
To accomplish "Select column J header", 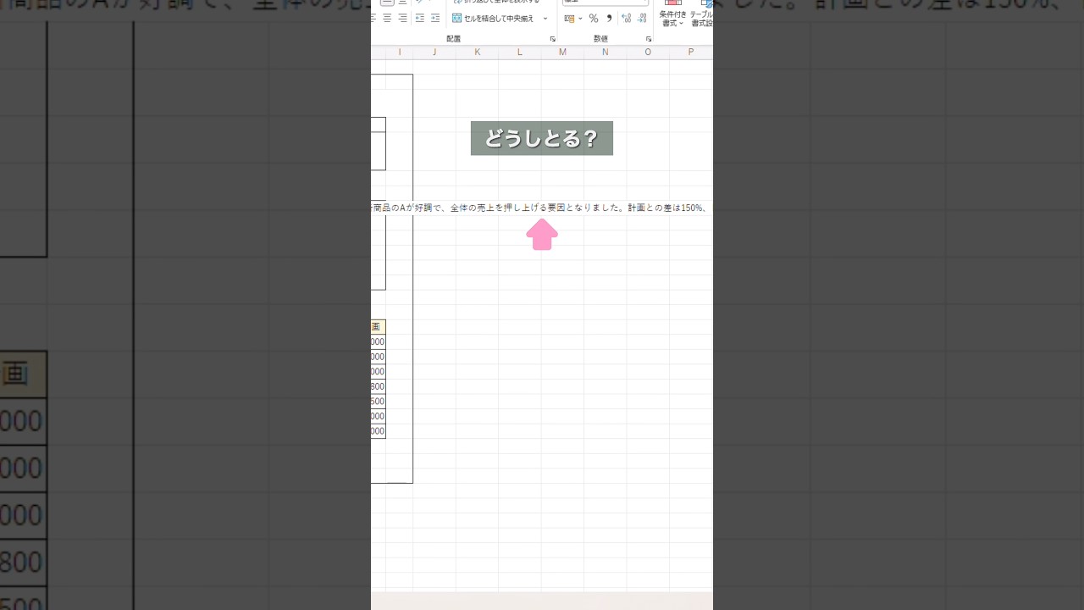I will point(434,53).
